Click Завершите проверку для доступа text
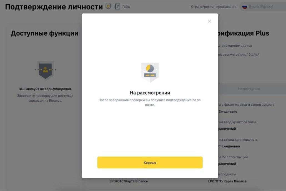Viewport: 286px width, 191px height. tap(45, 98)
